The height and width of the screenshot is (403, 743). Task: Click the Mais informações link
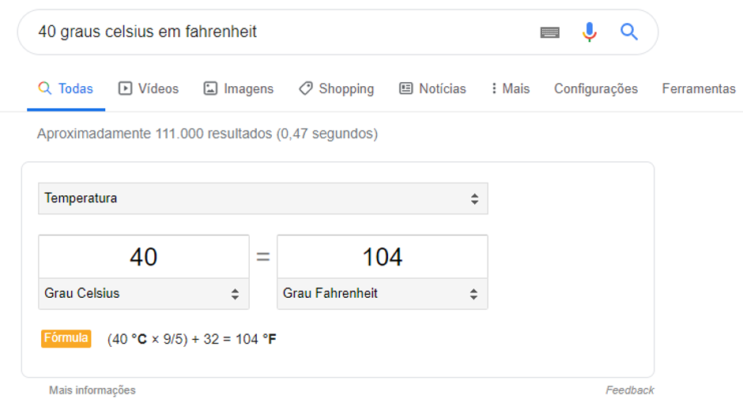[x=92, y=390]
